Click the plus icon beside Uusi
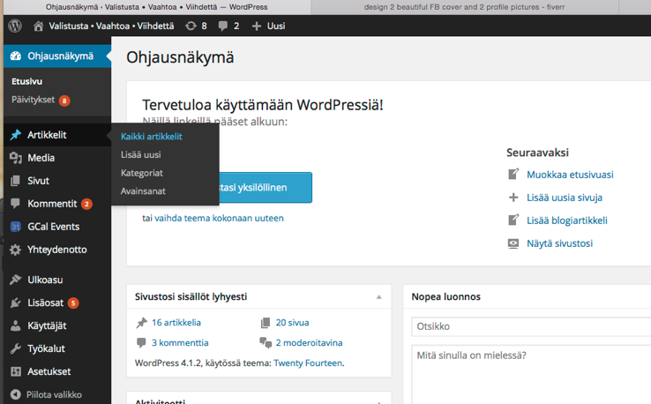Screen dimensions: 651x404 click(x=257, y=26)
